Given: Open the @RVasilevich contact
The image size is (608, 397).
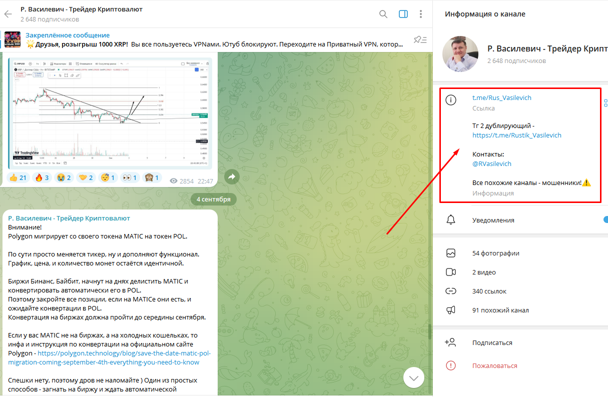Looking at the screenshot, I should click(x=492, y=163).
